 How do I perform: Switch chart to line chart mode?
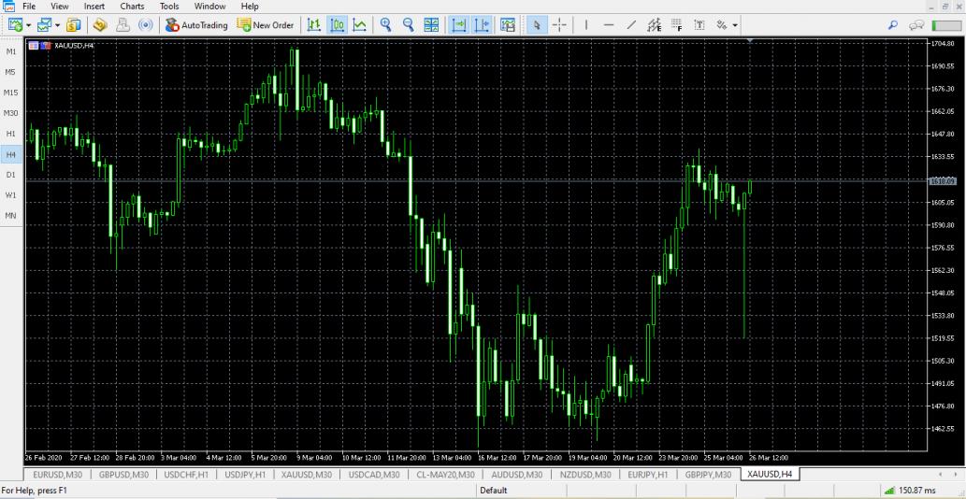(x=359, y=25)
